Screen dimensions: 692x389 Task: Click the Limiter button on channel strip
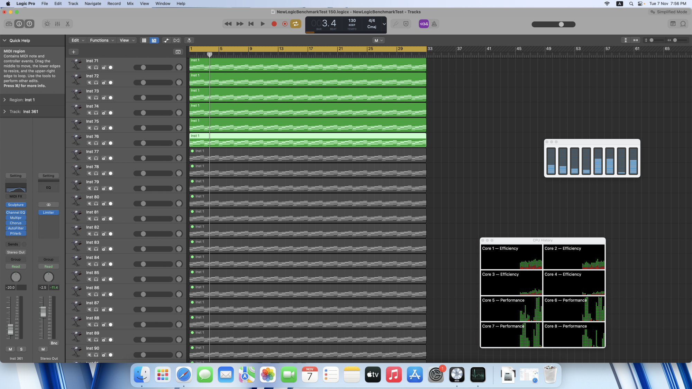tap(48, 212)
